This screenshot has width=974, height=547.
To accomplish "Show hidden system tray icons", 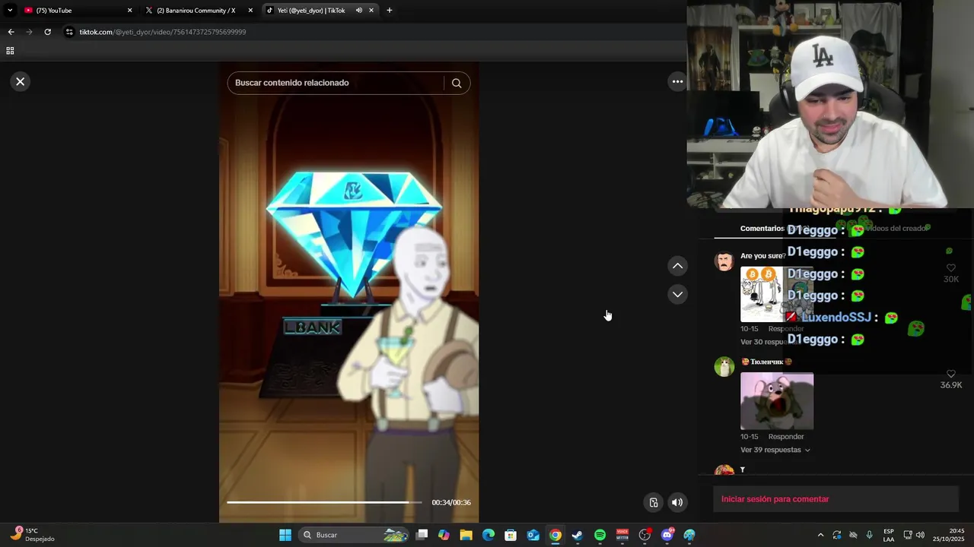I will tap(820, 535).
